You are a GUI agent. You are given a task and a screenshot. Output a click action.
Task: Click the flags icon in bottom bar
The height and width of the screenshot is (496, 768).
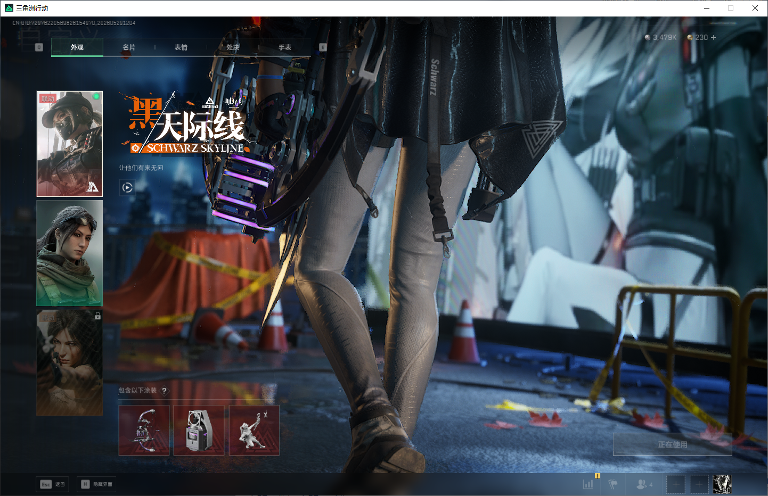613,484
